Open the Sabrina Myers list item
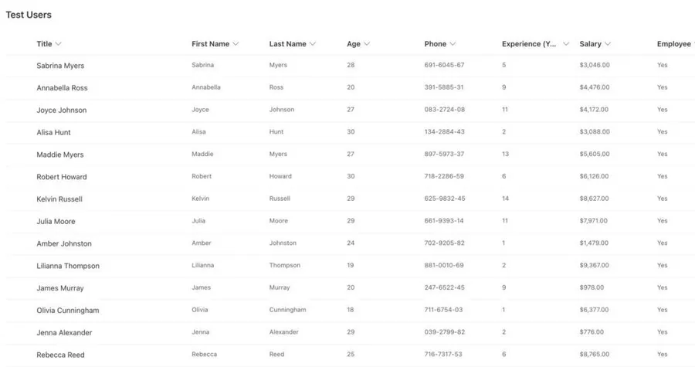695x367 pixels. [60, 66]
